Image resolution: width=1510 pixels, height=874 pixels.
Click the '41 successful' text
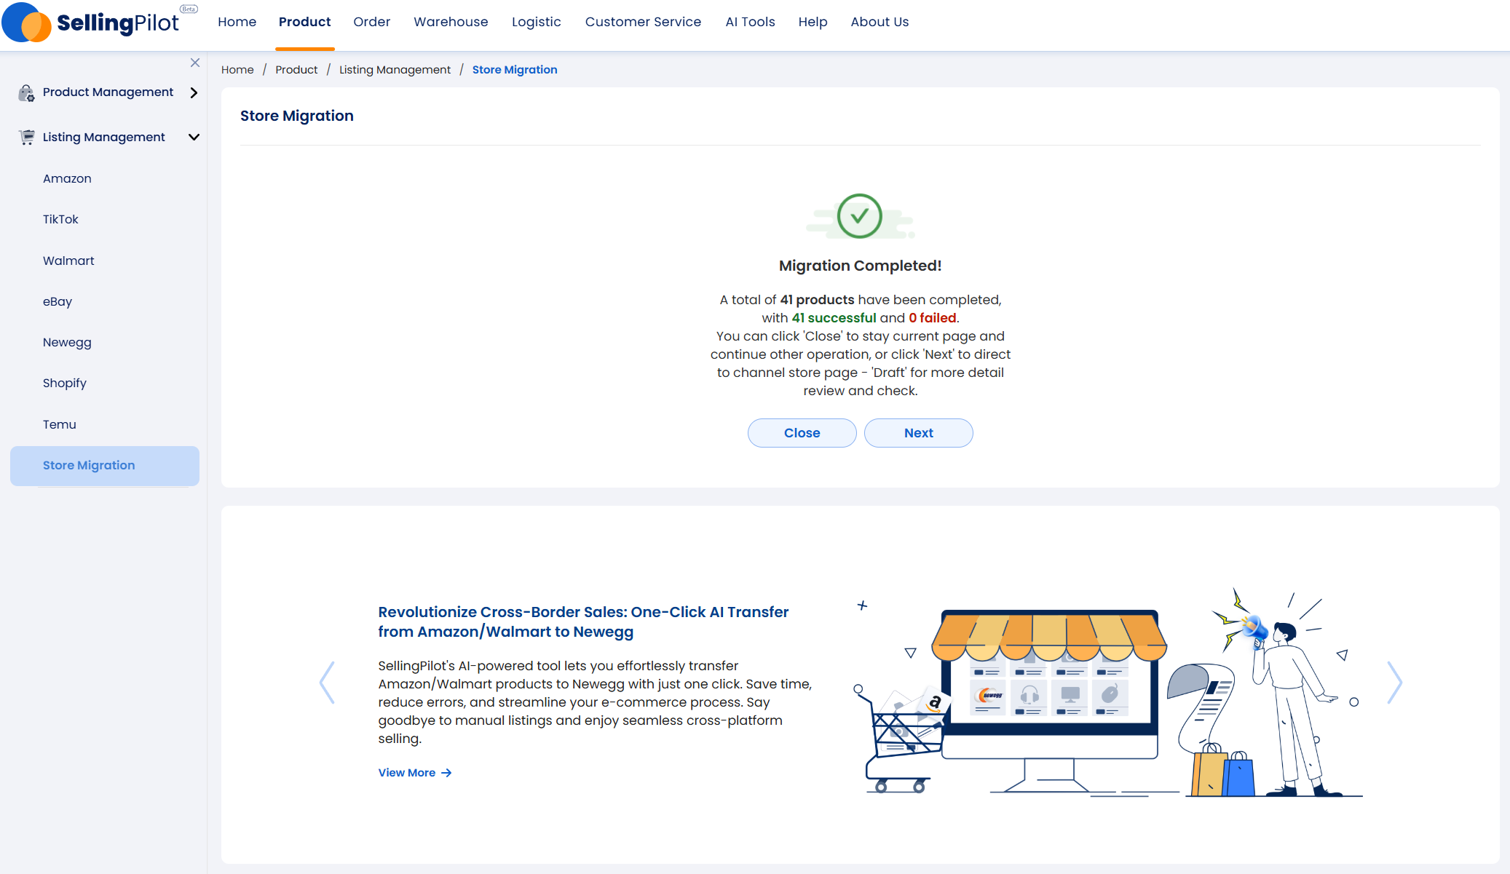pos(834,318)
